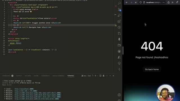Click the 'error: Object' prop line
Image resolution: width=180 pixels, height=101 pixels.
click(15, 43)
